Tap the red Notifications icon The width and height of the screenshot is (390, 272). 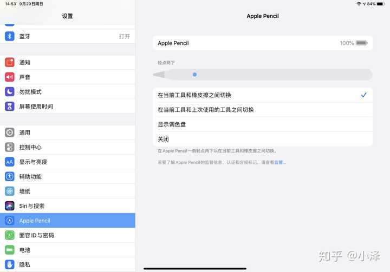(x=9, y=62)
